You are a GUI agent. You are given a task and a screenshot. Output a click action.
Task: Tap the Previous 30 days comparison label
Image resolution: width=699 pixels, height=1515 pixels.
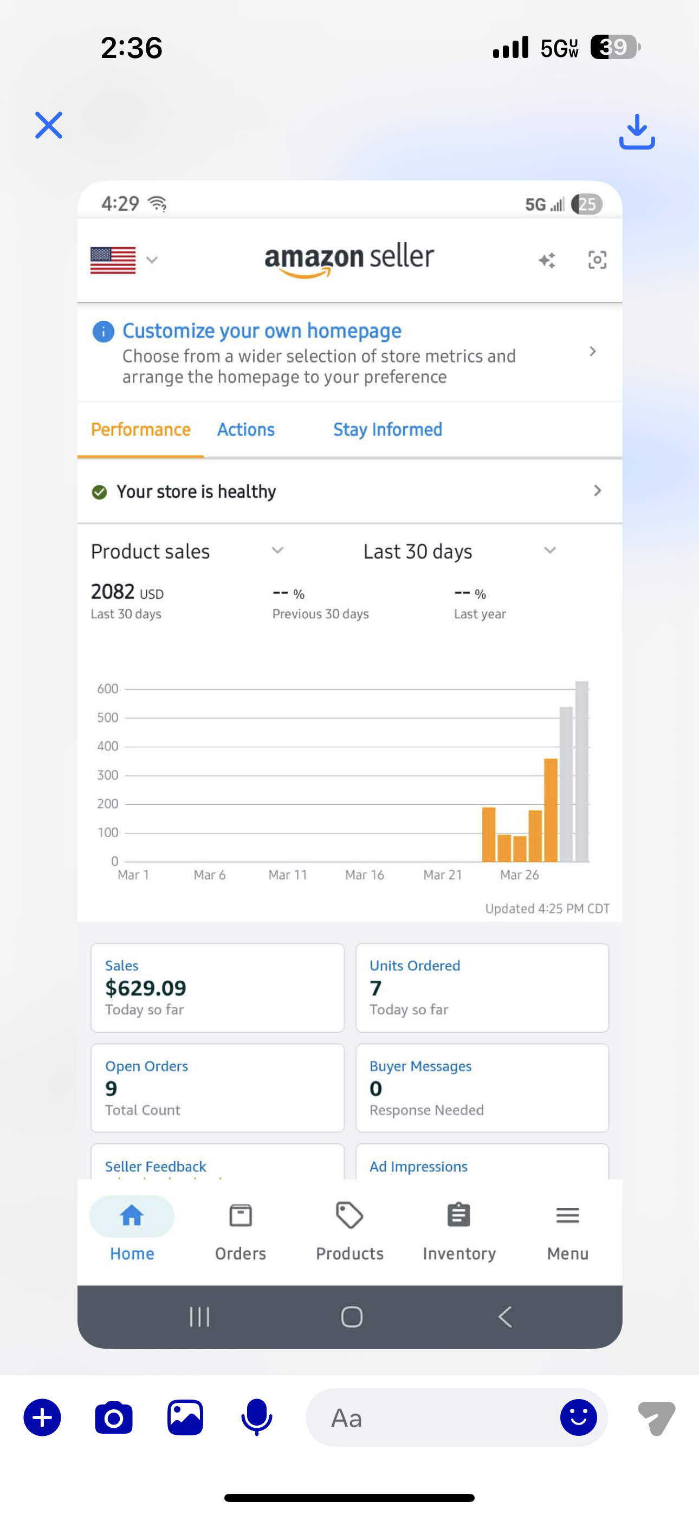321,614
